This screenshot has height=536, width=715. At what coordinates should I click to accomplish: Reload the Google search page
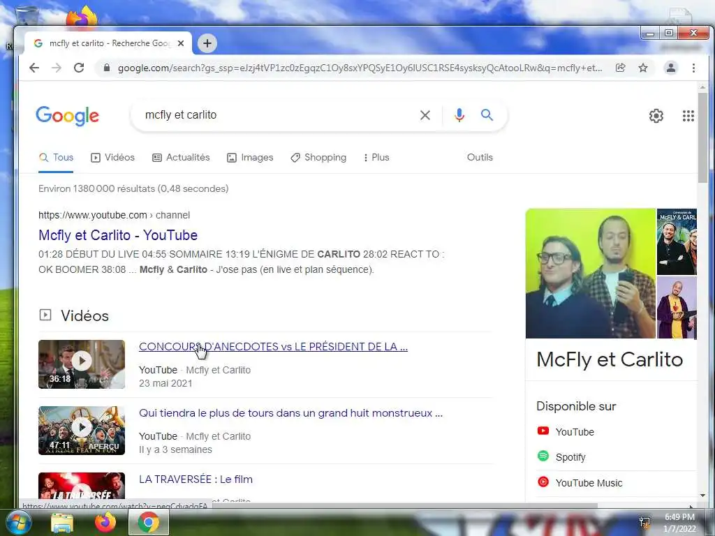click(x=79, y=68)
